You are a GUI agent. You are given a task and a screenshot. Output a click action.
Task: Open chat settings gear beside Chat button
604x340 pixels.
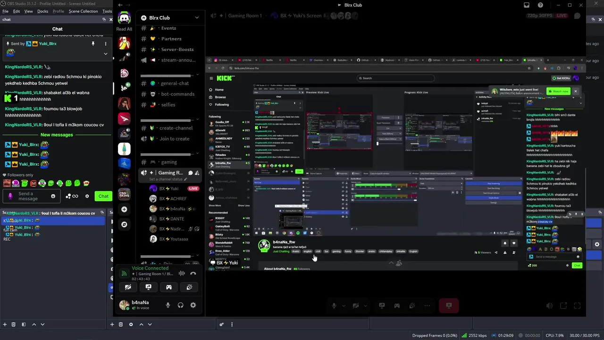[x=87, y=196]
